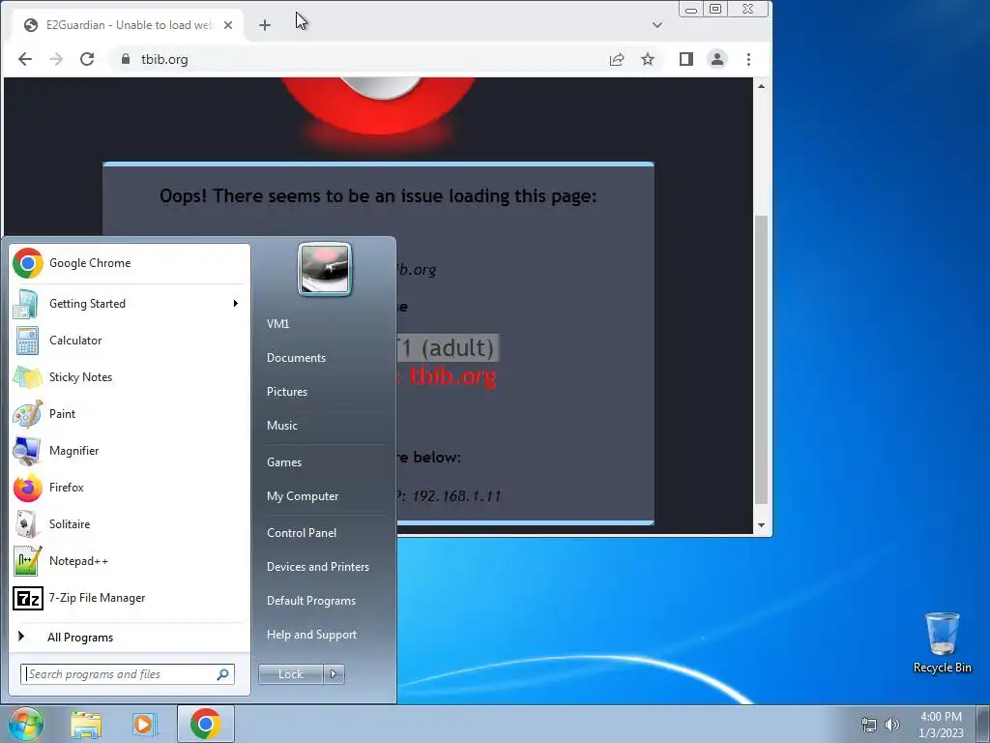Open Solitaire game
This screenshot has width=990, height=743.
click(x=130, y=523)
